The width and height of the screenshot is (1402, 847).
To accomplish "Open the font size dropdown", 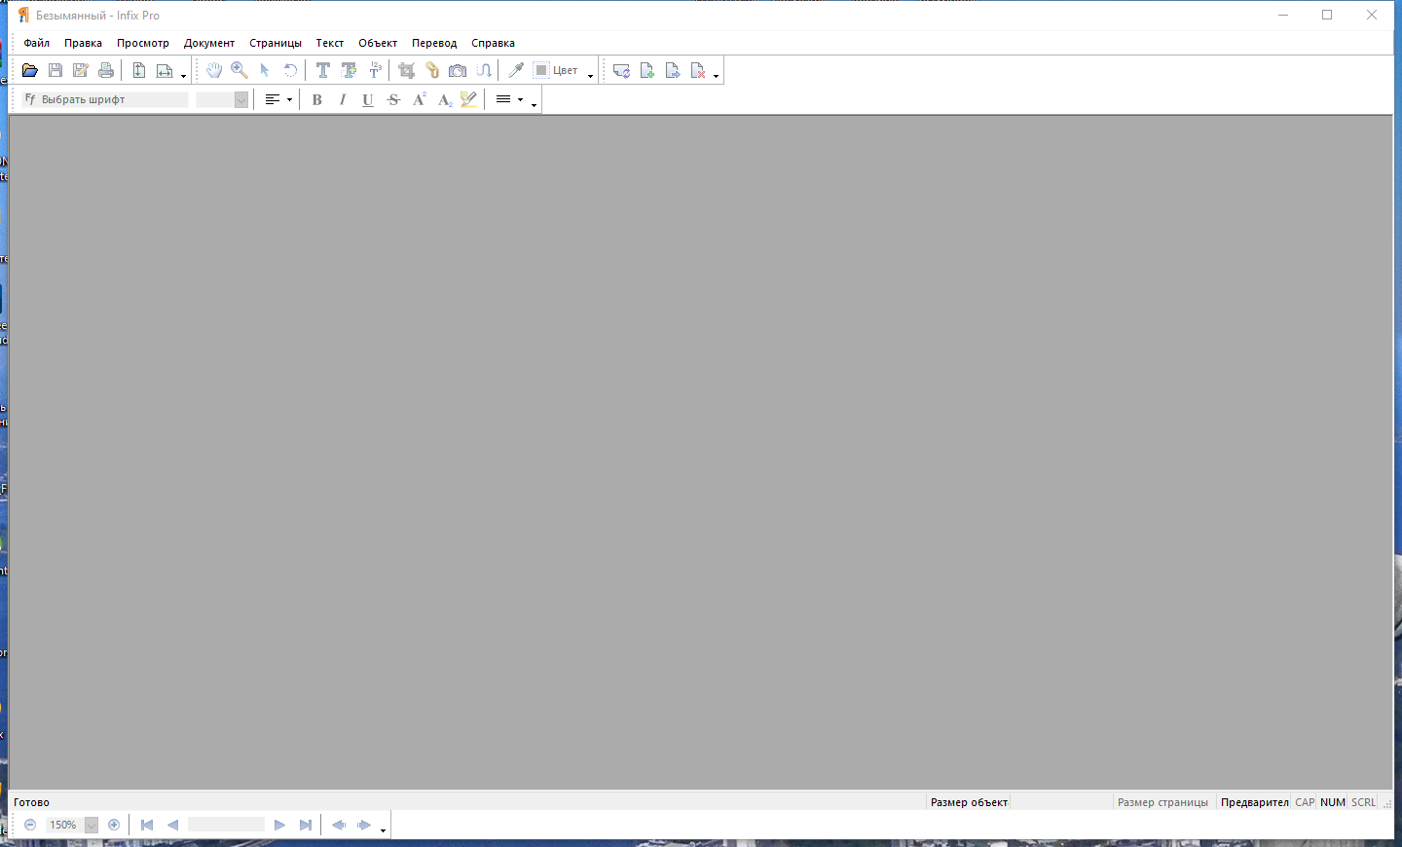I will tap(241, 100).
